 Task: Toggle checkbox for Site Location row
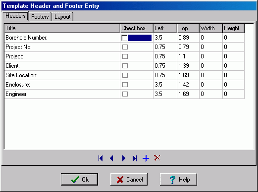point(125,75)
